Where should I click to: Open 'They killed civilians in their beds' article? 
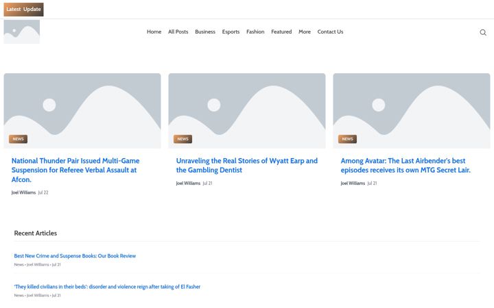coord(107,287)
